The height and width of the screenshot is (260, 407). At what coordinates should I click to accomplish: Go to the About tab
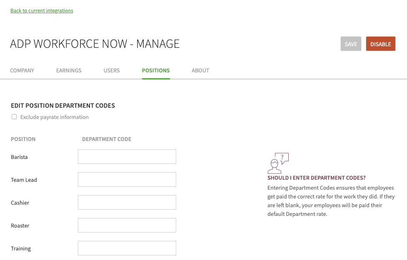[x=200, y=70]
